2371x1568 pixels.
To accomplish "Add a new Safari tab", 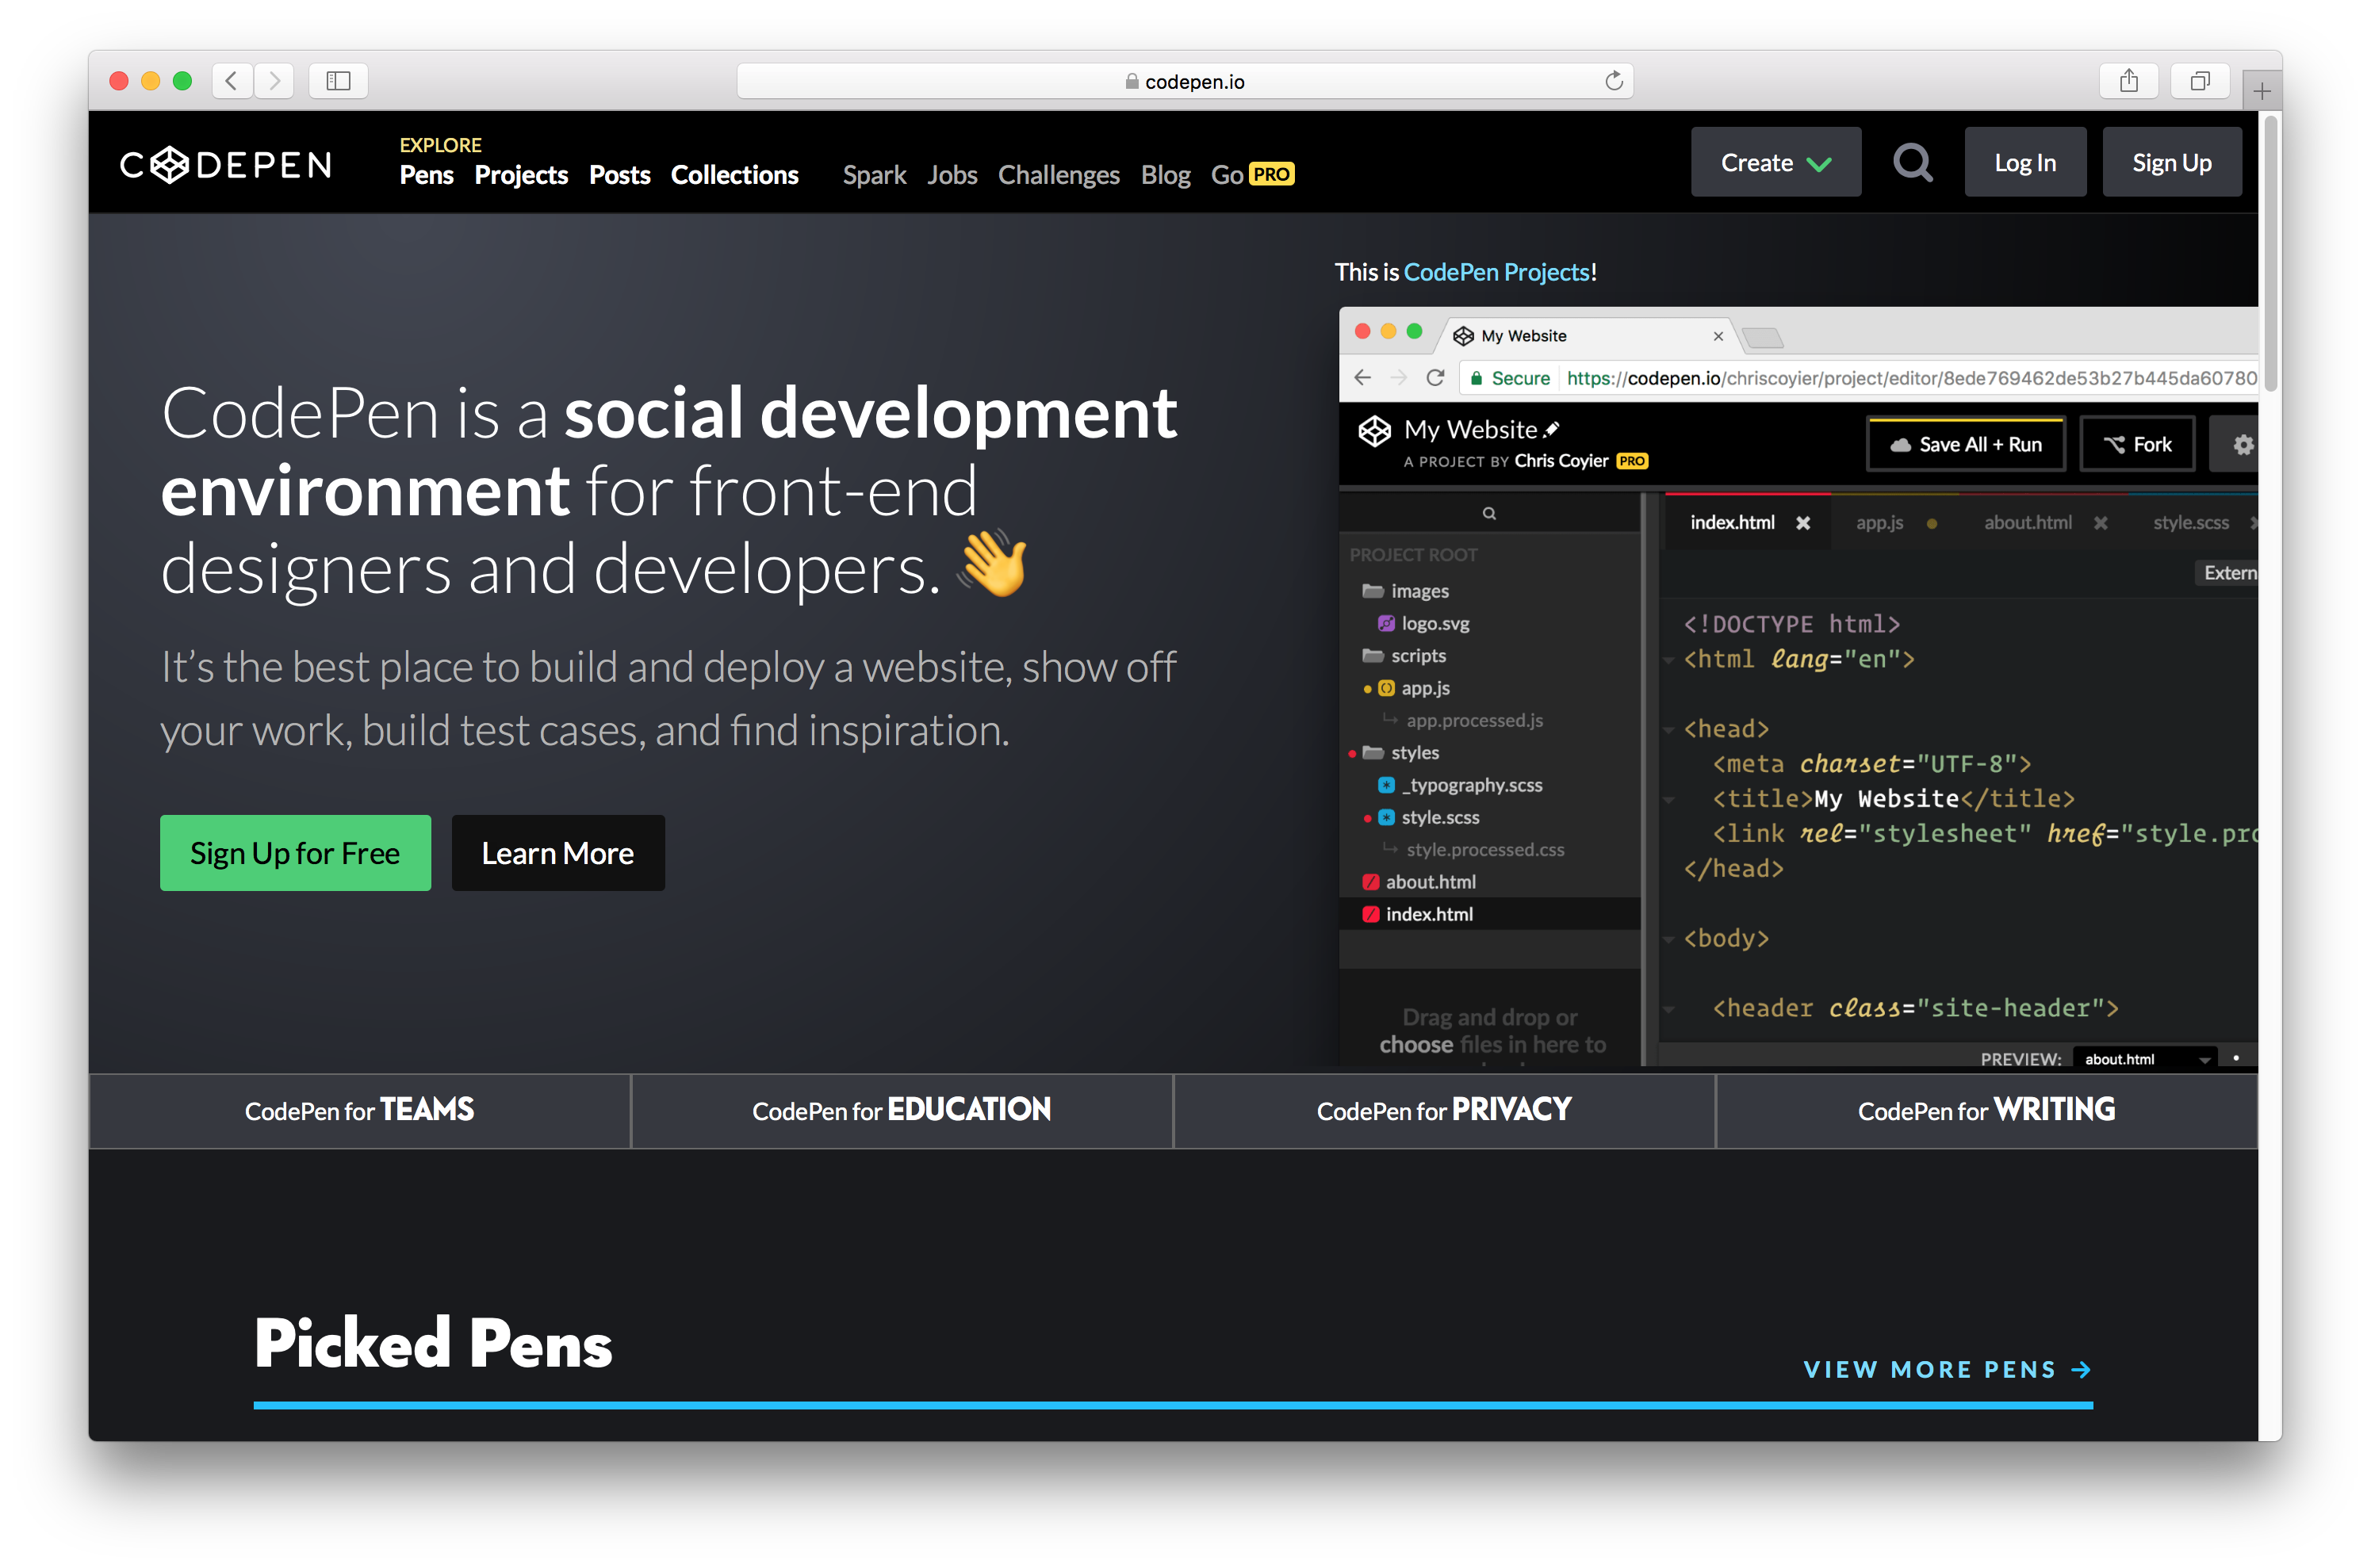I will point(2261,91).
